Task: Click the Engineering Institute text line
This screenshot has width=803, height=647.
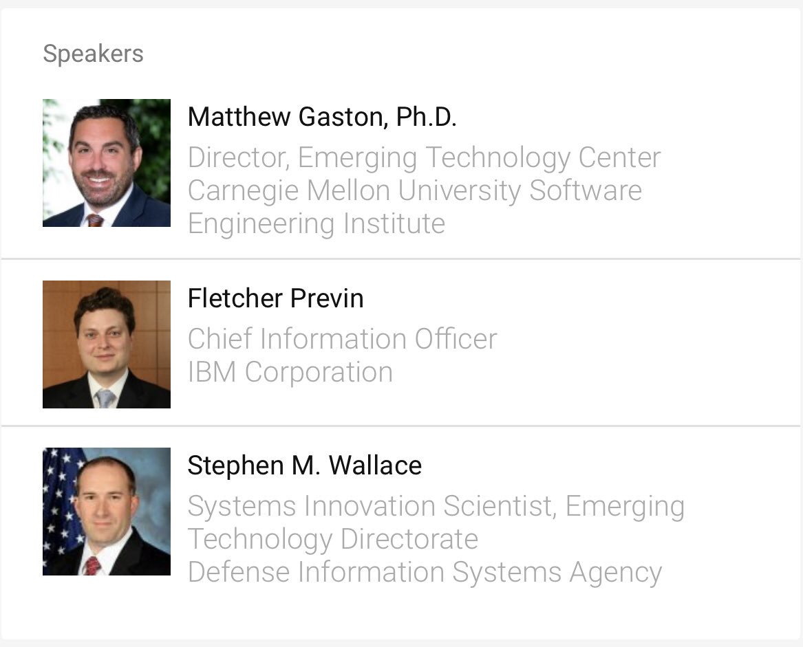Action: (x=317, y=223)
